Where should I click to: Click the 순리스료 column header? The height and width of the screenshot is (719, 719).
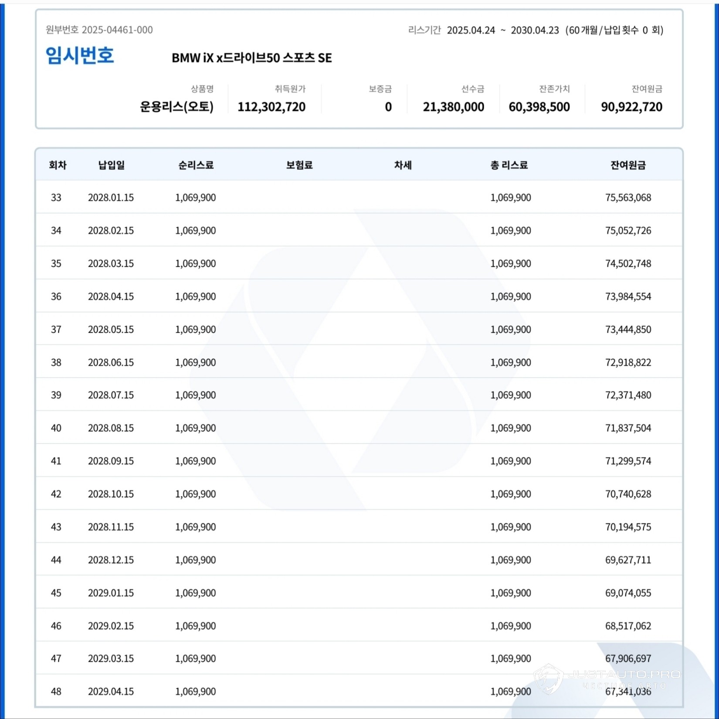click(196, 165)
